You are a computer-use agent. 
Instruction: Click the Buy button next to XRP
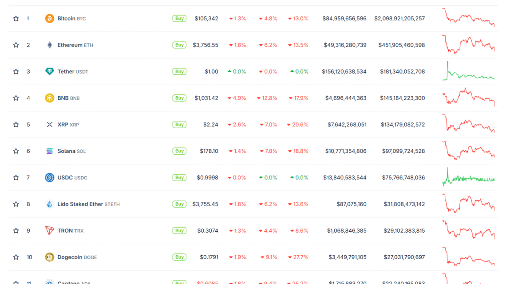pyautogui.click(x=179, y=124)
